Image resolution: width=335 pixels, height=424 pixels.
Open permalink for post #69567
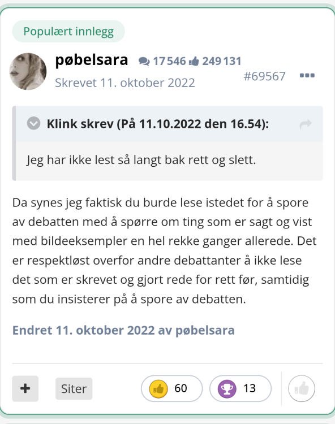click(264, 76)
